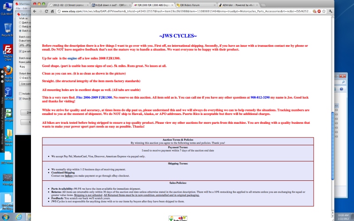Click the 'Auction Terms & Policies' header text
This screenshot has height=221, width=354.
(178, 140)
